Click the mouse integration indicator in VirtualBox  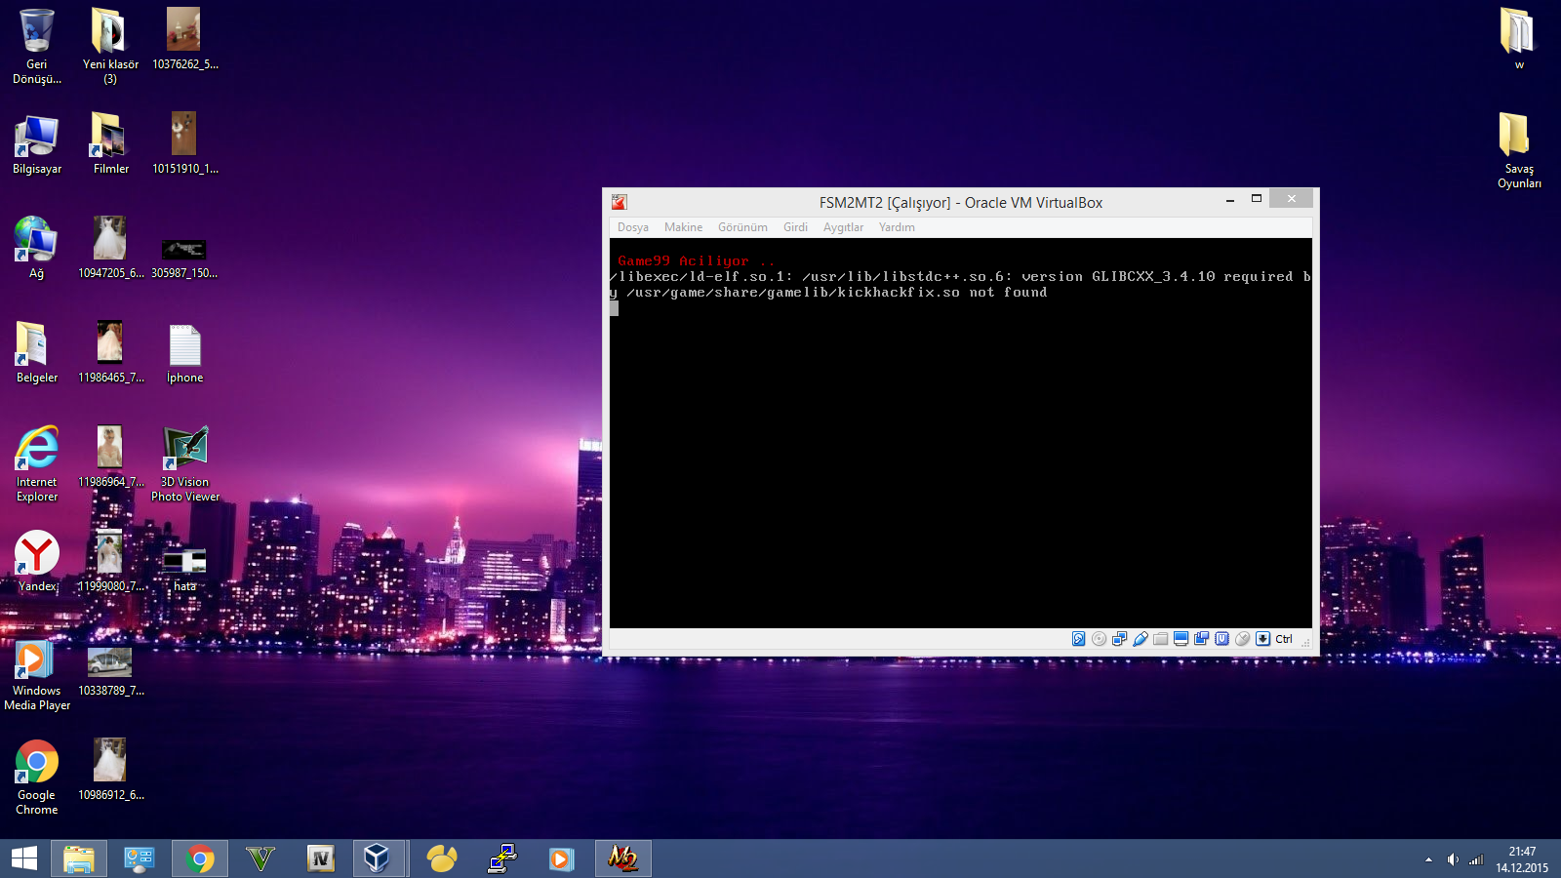(x=1242, y=639)
